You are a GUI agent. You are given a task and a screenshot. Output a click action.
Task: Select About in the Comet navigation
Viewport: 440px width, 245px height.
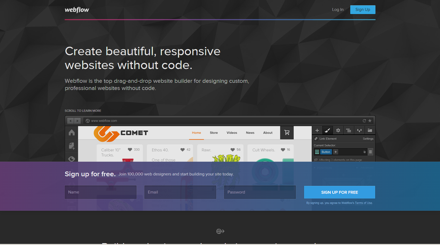[x=268, y=133]
